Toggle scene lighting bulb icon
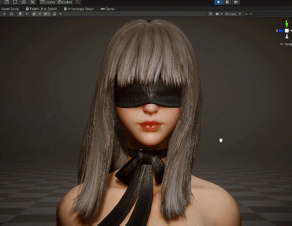The height and width of the screenshot is (226, 292). (x=20, y=14)
